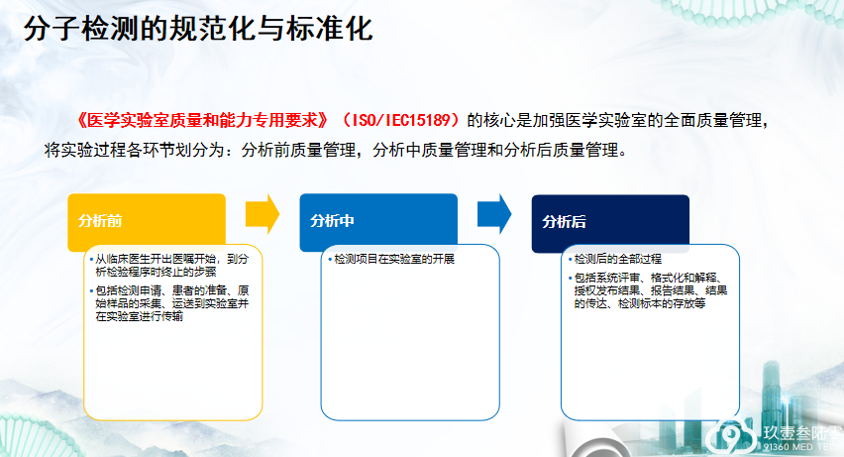This screenshot has height=457, width=844.
Task: Click the slide title 分子检测的规范化与标准化
Action: click(197, 29)
